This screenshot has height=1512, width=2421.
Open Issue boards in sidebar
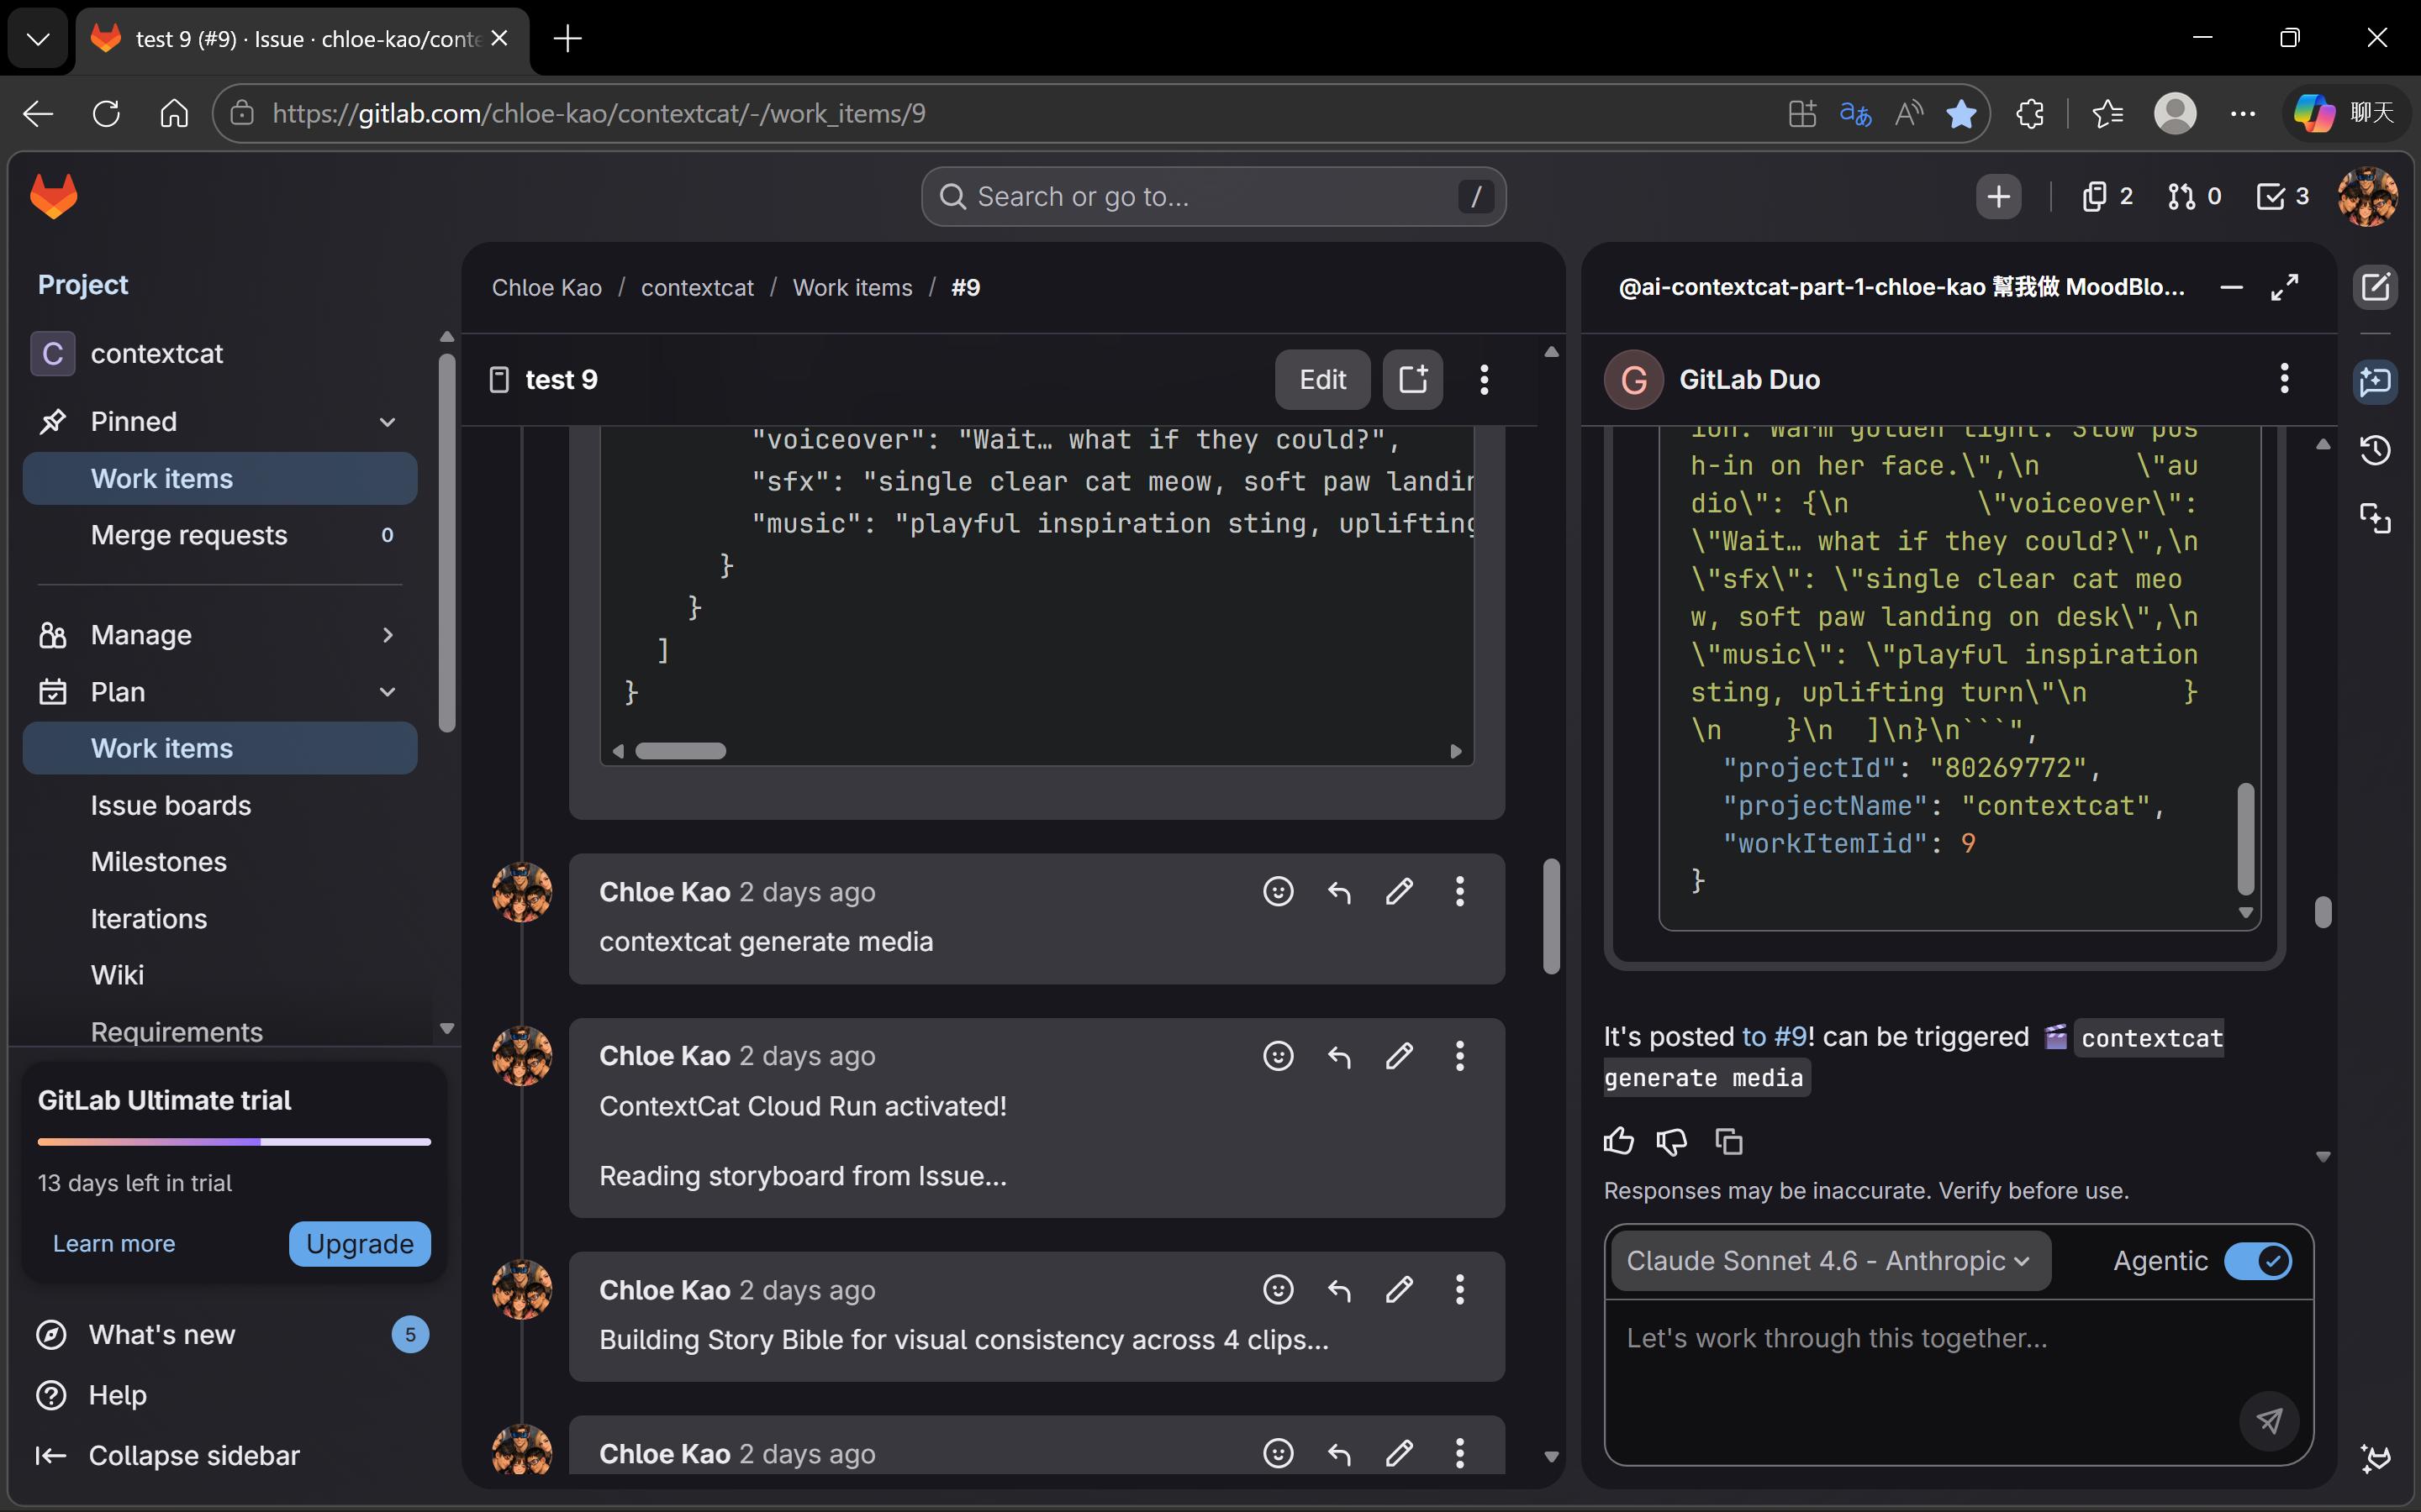(171, 805)
